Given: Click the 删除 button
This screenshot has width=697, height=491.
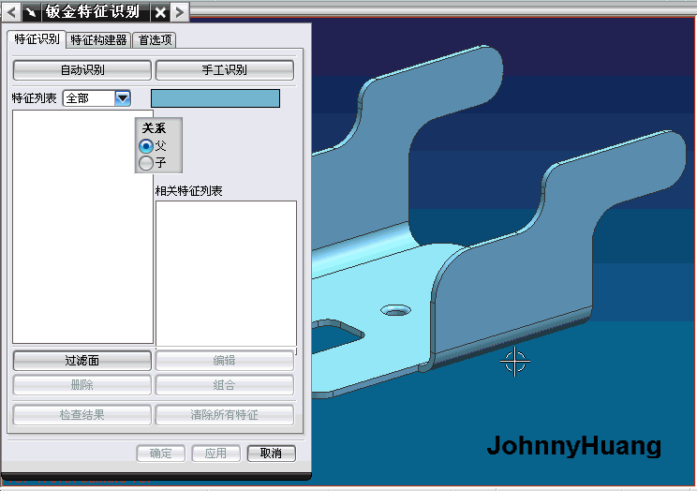Looking at the screenshot, I should (x=82, y=385).
